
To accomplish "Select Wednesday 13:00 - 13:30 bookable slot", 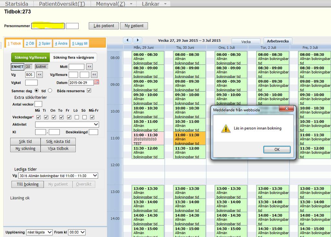I will point(231,192).
